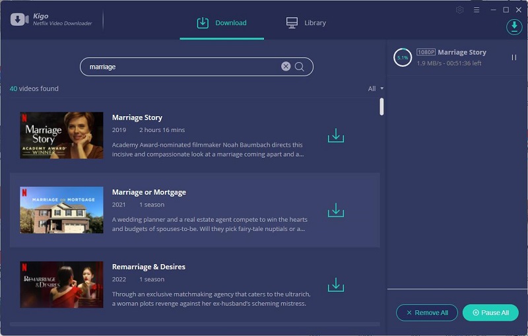
Task: Click the results list scrollbar
Action: [381, 106]
